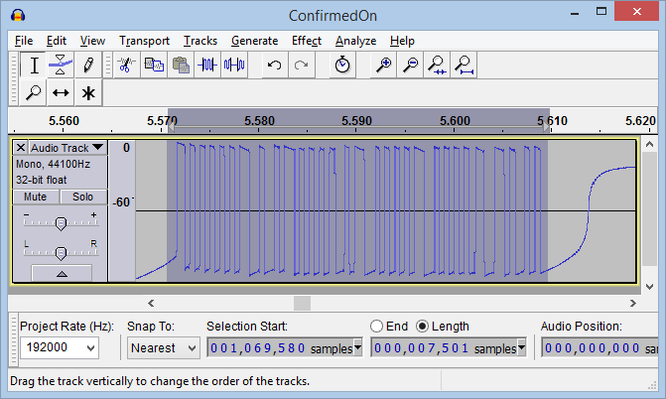Click the edit toolbar drag grip

108,66
